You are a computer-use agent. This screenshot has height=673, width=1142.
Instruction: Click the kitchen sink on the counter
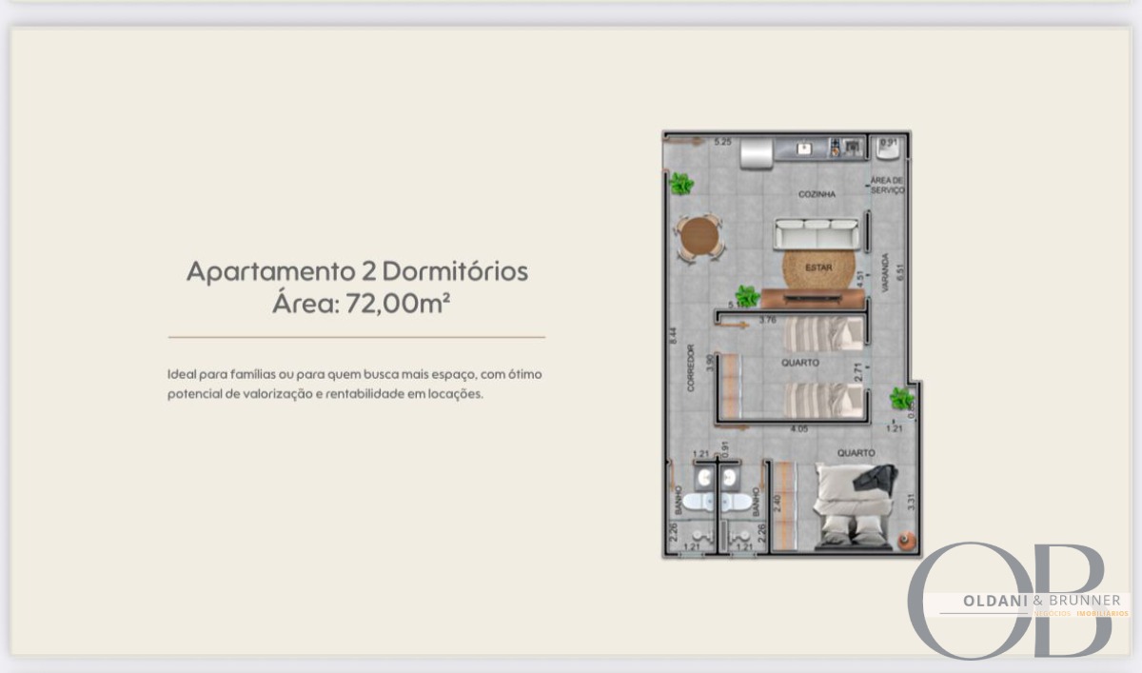[804, 148]
